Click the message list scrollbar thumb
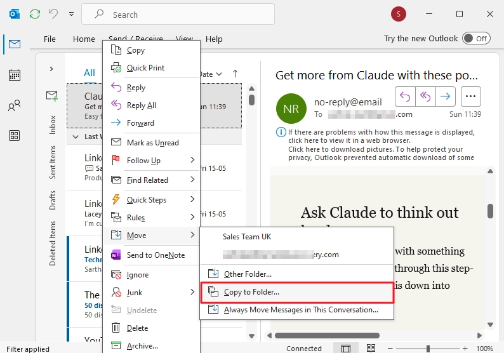This screenshot has height=353, width=504. [x=251, y=100]
